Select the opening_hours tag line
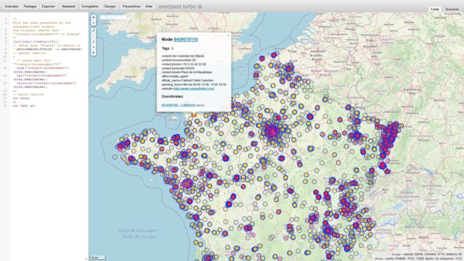 point(194,85)
